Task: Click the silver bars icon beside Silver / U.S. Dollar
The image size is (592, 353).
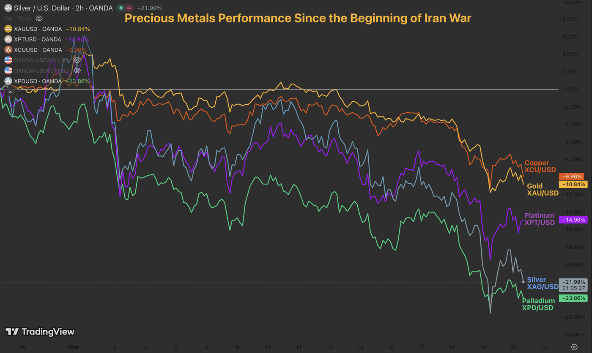Action: click(x=8, y=8)
